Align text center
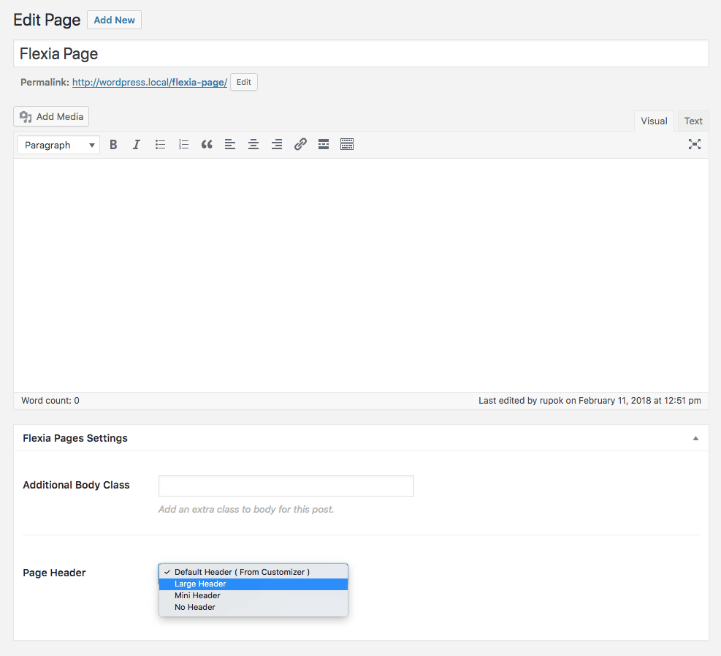Screen dimensions: 721x656 253,145
